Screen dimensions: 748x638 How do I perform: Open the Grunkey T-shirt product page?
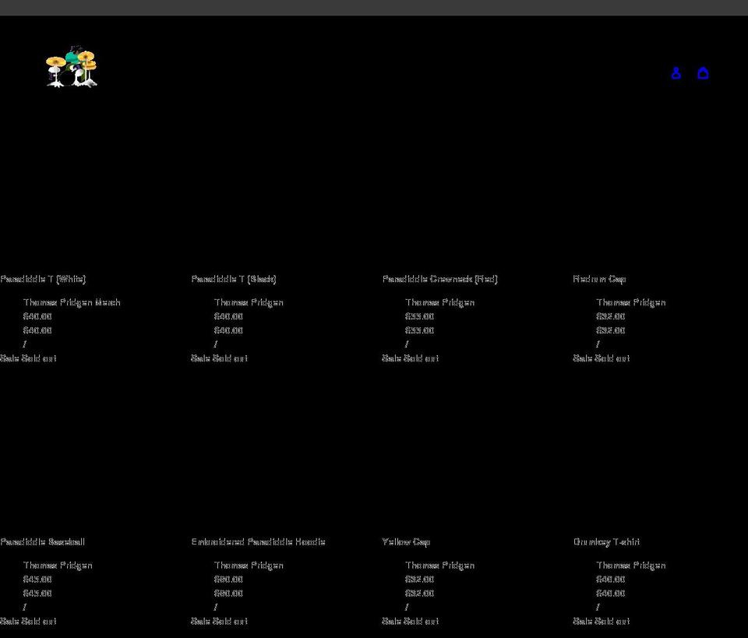[606, 541]
